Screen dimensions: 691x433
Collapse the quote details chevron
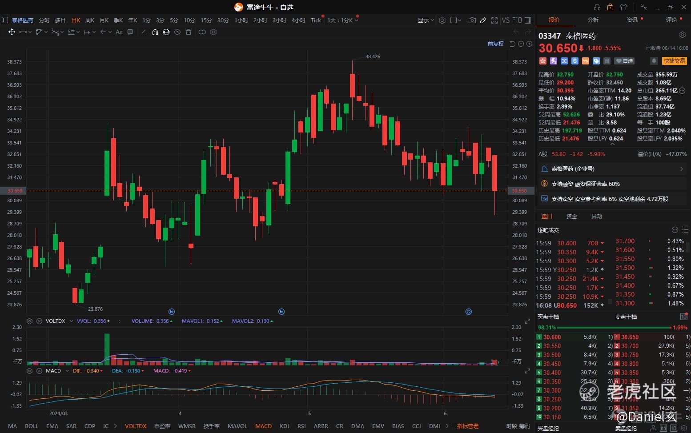tap(612, 144)
